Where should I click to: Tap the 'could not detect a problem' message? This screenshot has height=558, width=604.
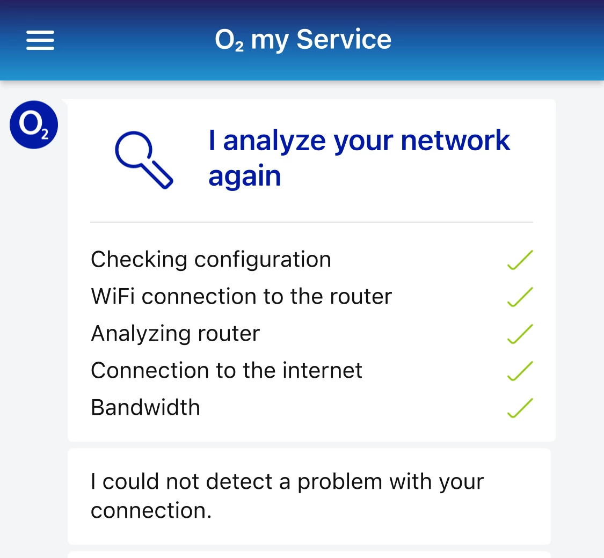tap(287, 496)
